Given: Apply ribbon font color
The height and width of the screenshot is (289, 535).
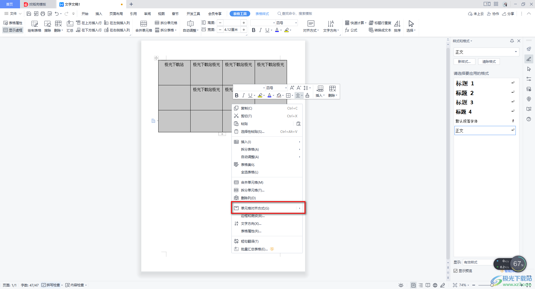Looking at the screenshot, I should [x=277, y=30].
